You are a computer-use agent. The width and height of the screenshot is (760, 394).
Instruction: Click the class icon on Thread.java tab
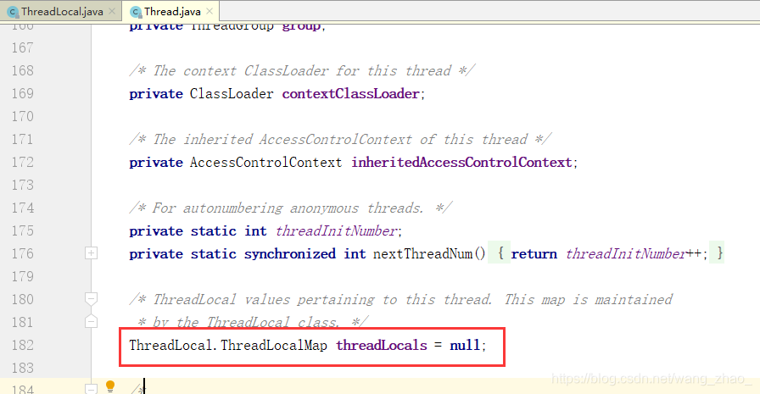136,12
